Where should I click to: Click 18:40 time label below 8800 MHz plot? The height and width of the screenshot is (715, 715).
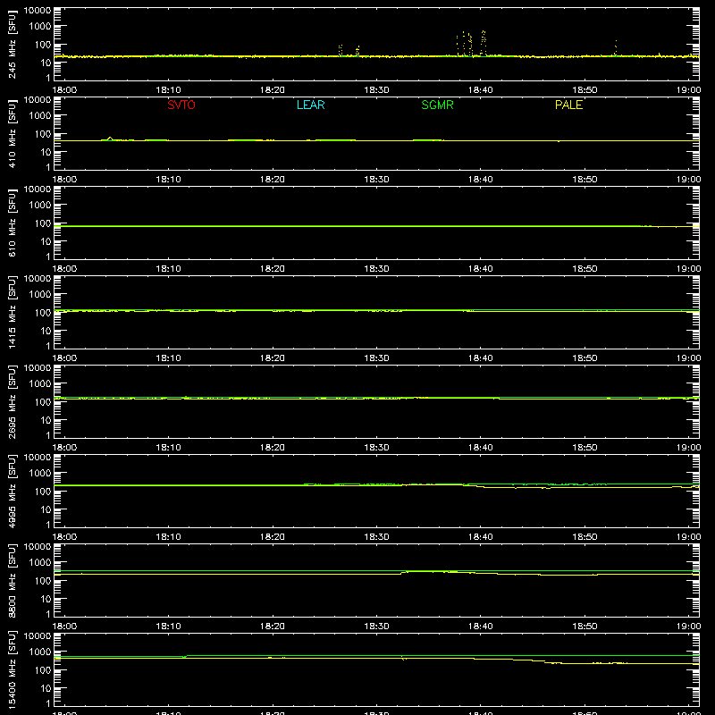[481, 627]
